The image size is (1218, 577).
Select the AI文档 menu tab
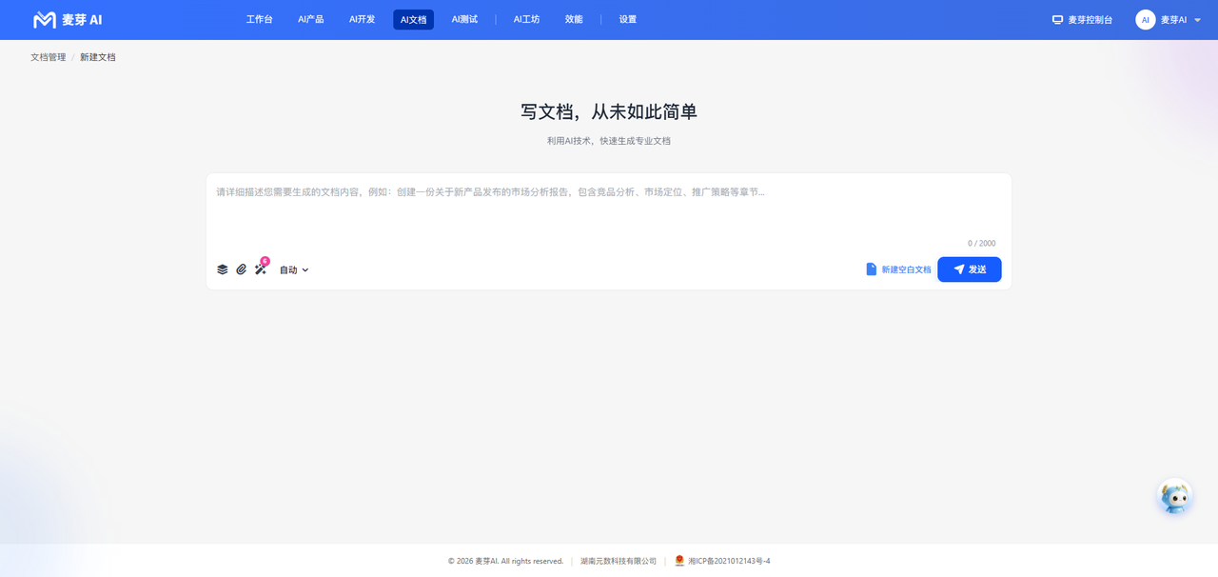413,19
